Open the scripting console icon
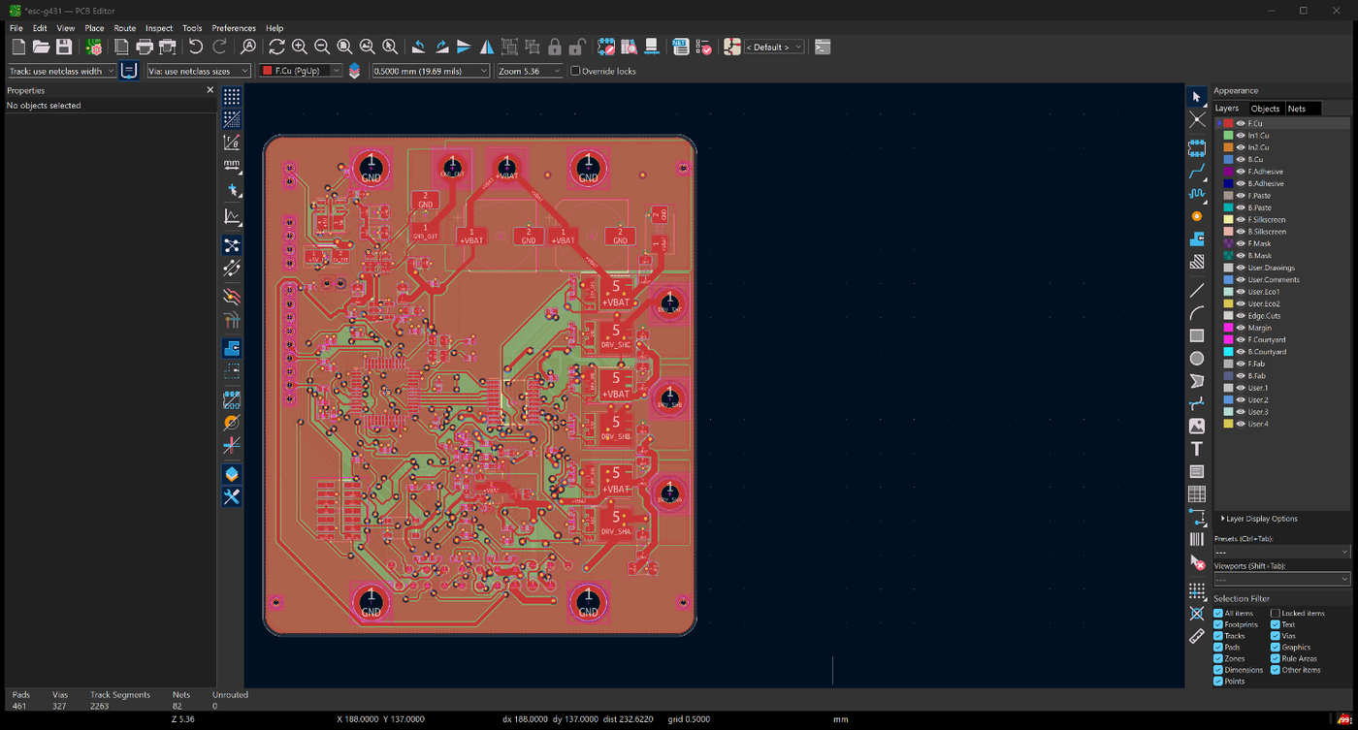The width and height of the screenshot is (1358, 730). point(822,47)
